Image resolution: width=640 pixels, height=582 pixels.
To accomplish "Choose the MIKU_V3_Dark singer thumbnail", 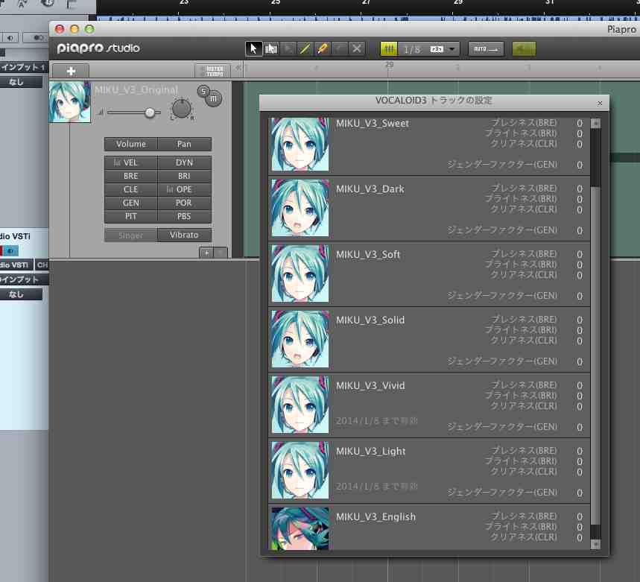I will coord(300,208).
